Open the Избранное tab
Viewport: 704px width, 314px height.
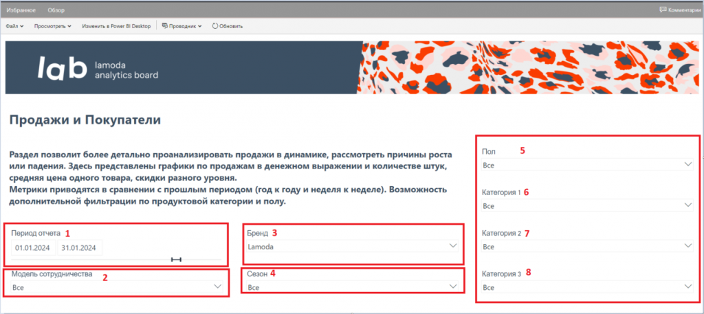point(21,10)
